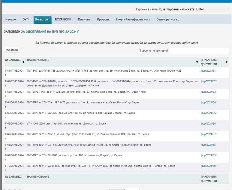Image resolution: width=232 pixels, height=190 pixels.
Task: Open the /pup/2024/70/ document link
Action: coord(208,166)
